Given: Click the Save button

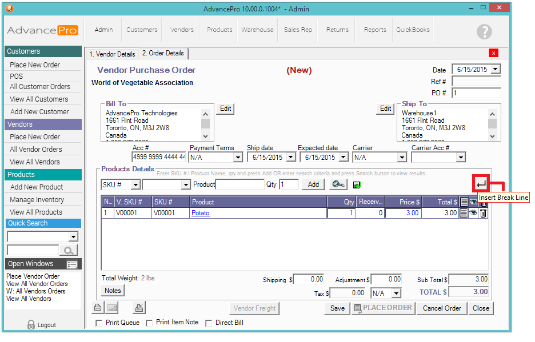Looking at the screenshot, I should [337, 308].
